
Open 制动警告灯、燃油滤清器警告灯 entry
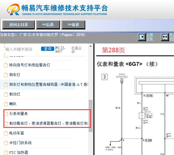click(x=49, y=123)
